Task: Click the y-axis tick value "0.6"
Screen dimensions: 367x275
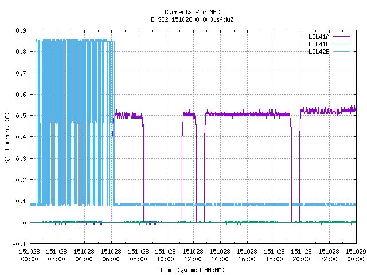Action: (21, 95)
